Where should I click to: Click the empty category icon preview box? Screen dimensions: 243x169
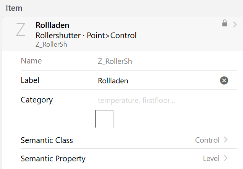[104, 119]
